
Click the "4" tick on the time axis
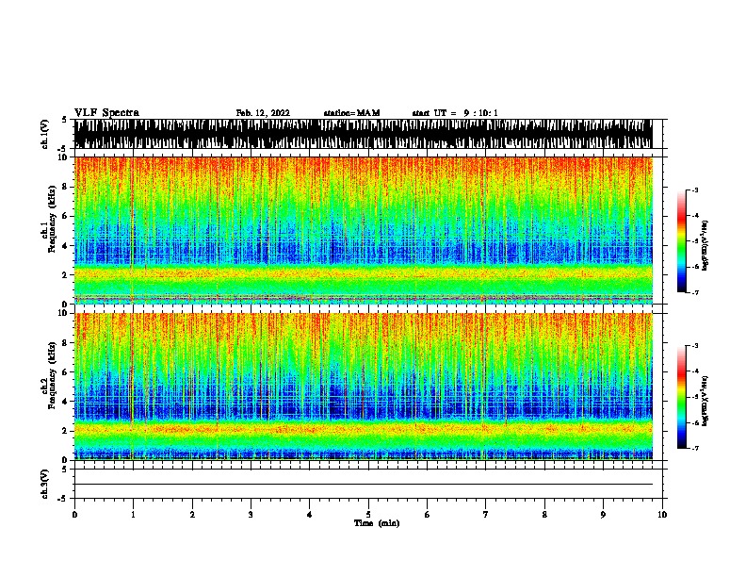pyautogui.click(x=310, y=515)
